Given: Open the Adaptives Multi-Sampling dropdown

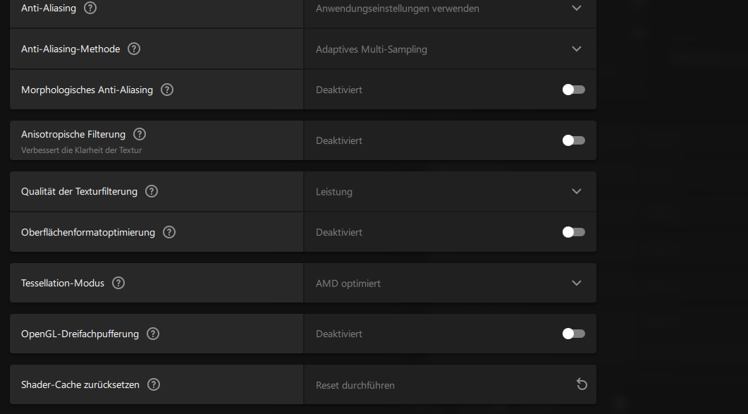Looking at the screenshot, I should pos(577,49).
